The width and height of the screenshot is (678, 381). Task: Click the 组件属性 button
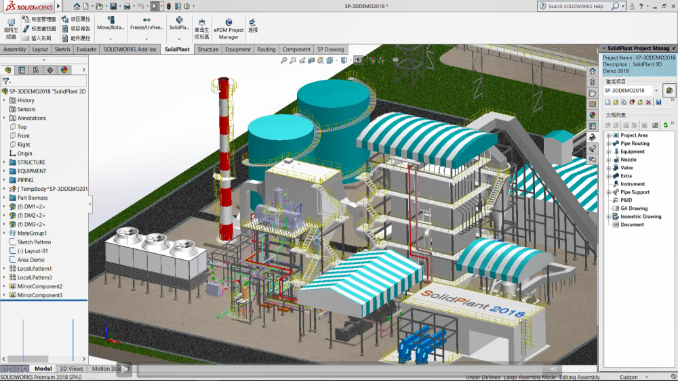point(76,39)
